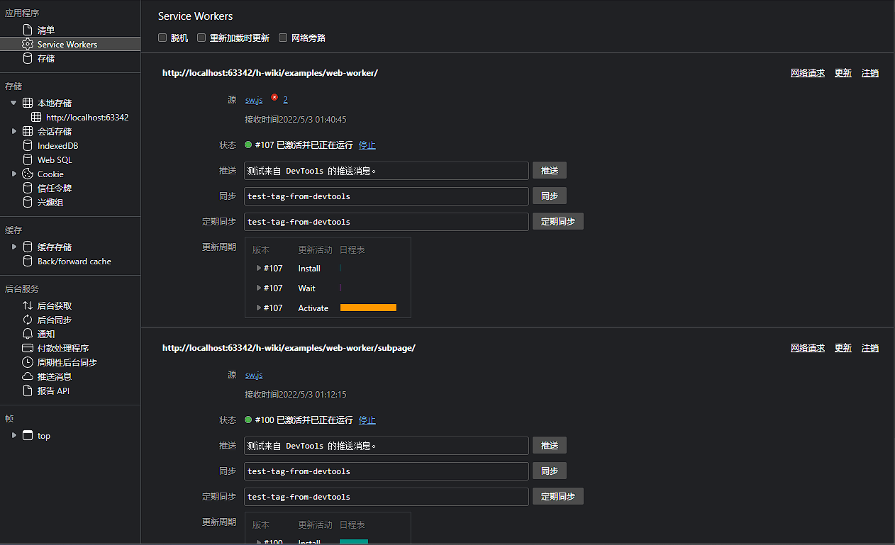This screenshot has width=895, height=545.
Task: Click the 付款处理程序 card icon
Action: click(x=28, y=348)
